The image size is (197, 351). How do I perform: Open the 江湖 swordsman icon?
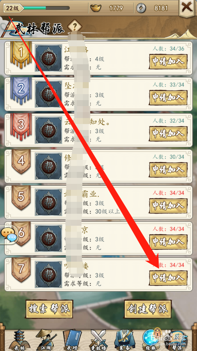click(45, 340)
